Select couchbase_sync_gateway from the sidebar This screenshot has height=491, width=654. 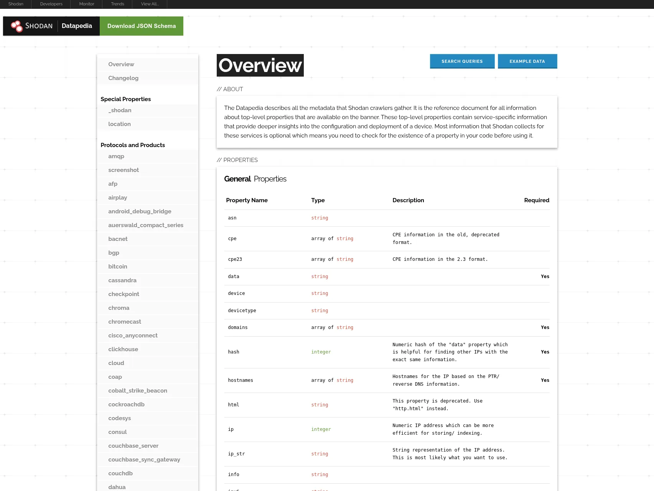144,459
